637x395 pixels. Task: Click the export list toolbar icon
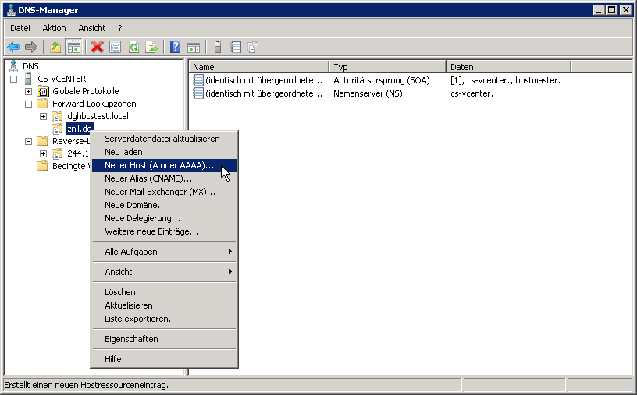click(x=151, y=48)
